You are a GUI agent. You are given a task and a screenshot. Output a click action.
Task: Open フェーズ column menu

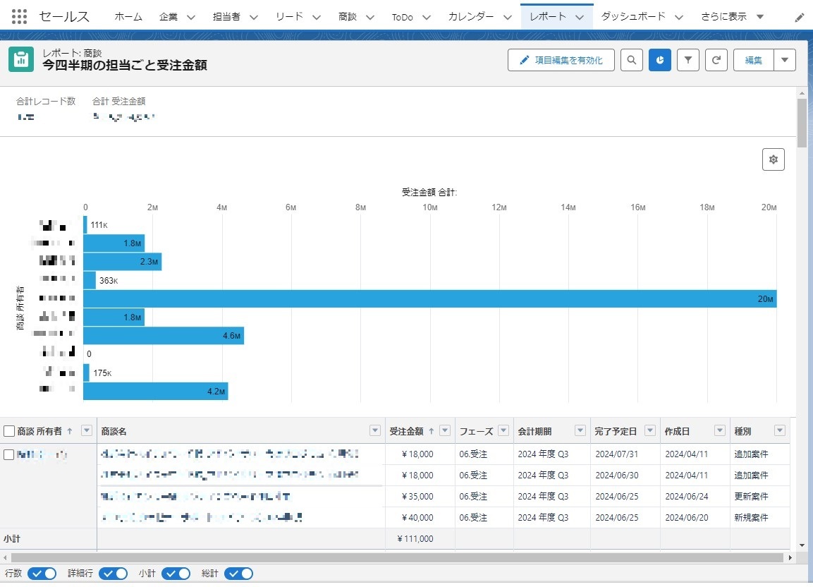(x=503, y=430)
